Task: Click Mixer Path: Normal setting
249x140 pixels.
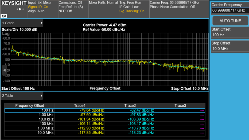Action: [x=103, y=3]
